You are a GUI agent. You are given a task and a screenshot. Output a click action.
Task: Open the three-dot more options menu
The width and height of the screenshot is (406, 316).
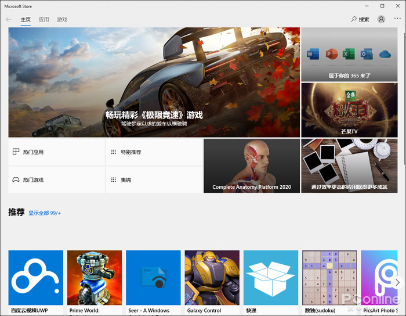397,19
